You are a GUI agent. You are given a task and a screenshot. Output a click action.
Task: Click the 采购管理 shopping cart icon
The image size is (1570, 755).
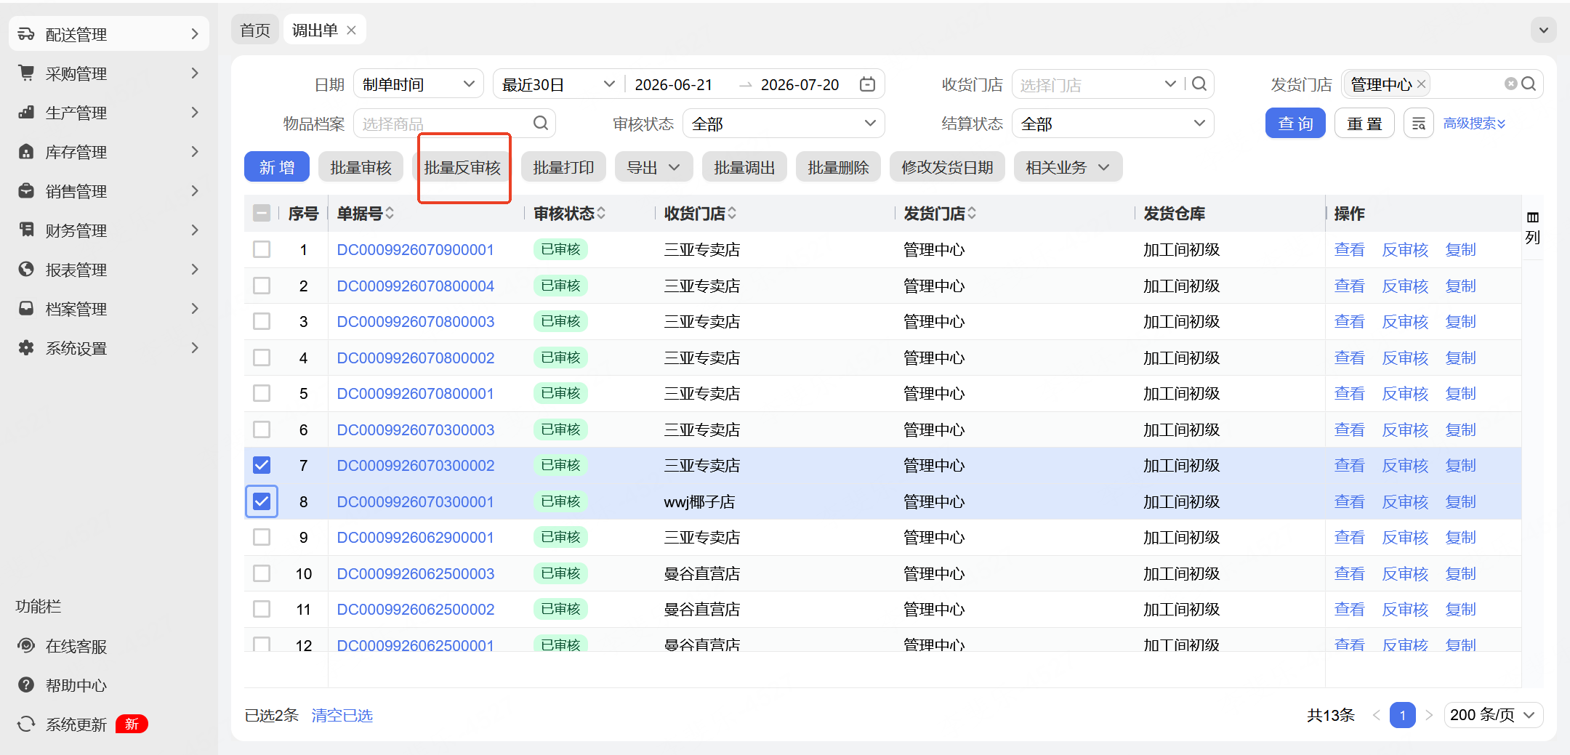(x=26, y=73)
